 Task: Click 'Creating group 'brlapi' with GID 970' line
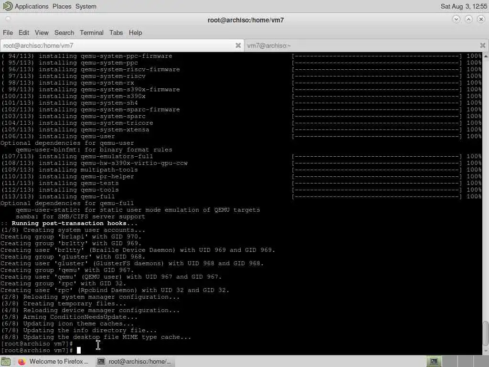point(71,237)
